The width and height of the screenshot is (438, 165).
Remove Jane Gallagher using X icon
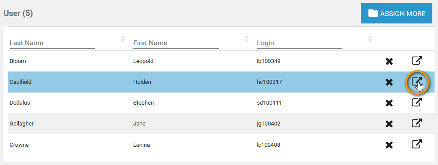coord(389,124)
